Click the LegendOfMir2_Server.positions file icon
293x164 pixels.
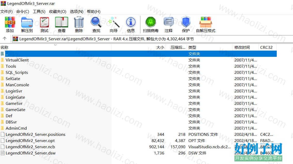click(x=3, y=135)
